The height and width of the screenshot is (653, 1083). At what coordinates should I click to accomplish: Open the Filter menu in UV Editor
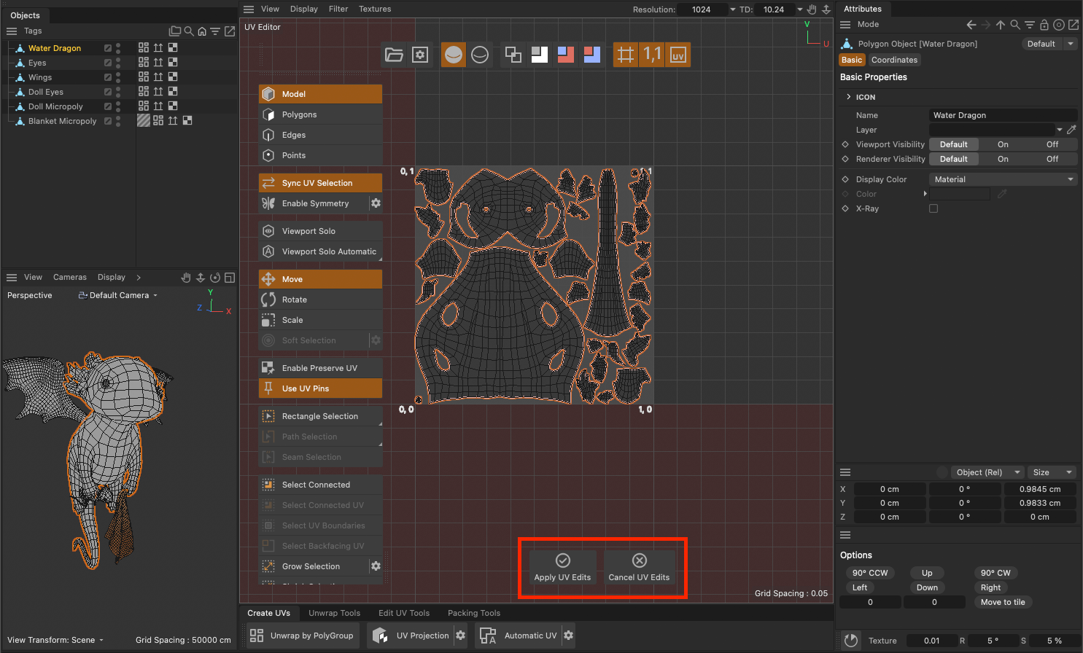pyautogui.click(x=338, y=9)
